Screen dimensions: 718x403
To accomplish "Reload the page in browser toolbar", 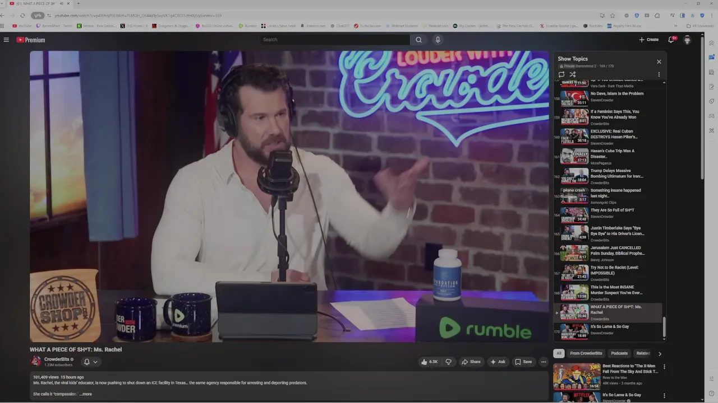I will pos(22,15).
